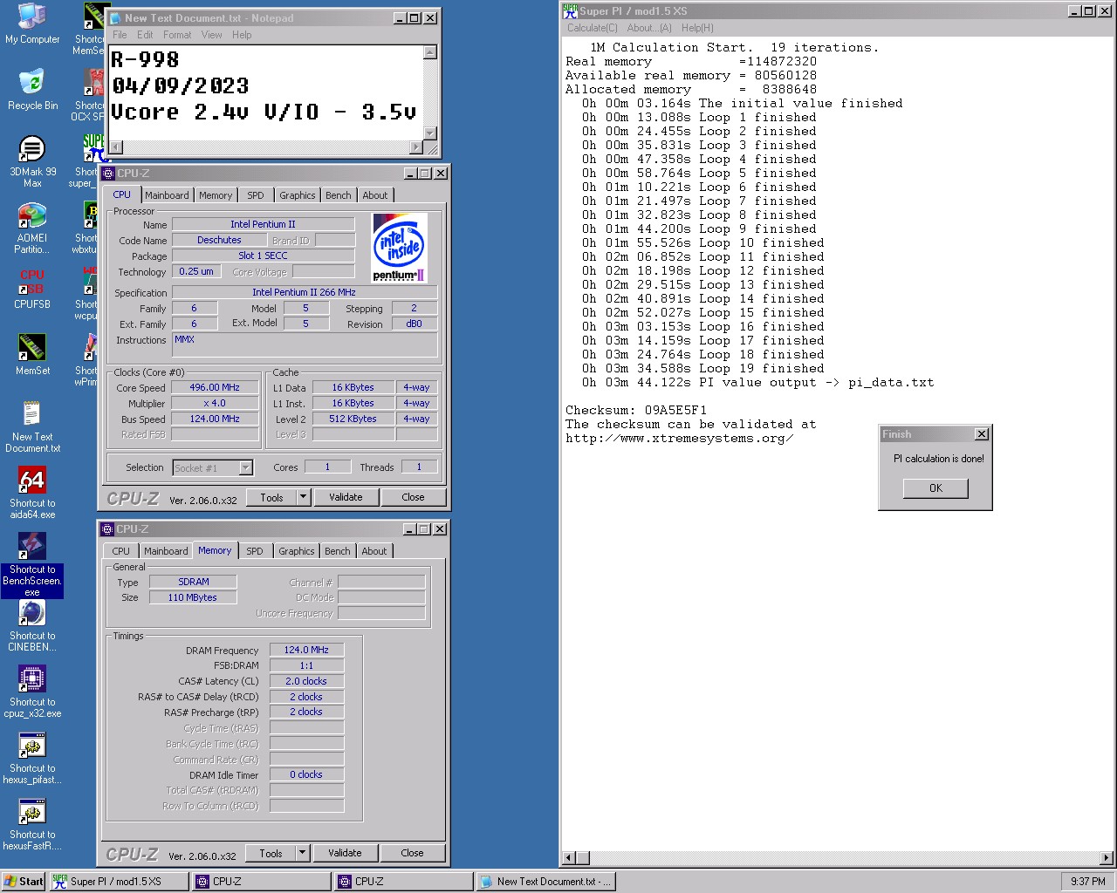Expand Tools arrow in lower CPU-Z
Viewport: 1117px width, 893px height.
pos(303,853)
